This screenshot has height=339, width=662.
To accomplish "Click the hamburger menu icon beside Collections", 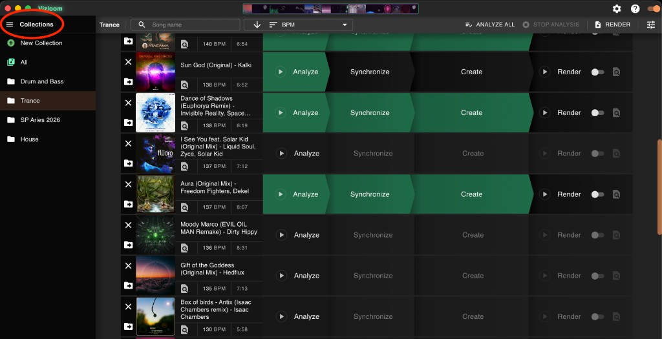I will (10, 25).
